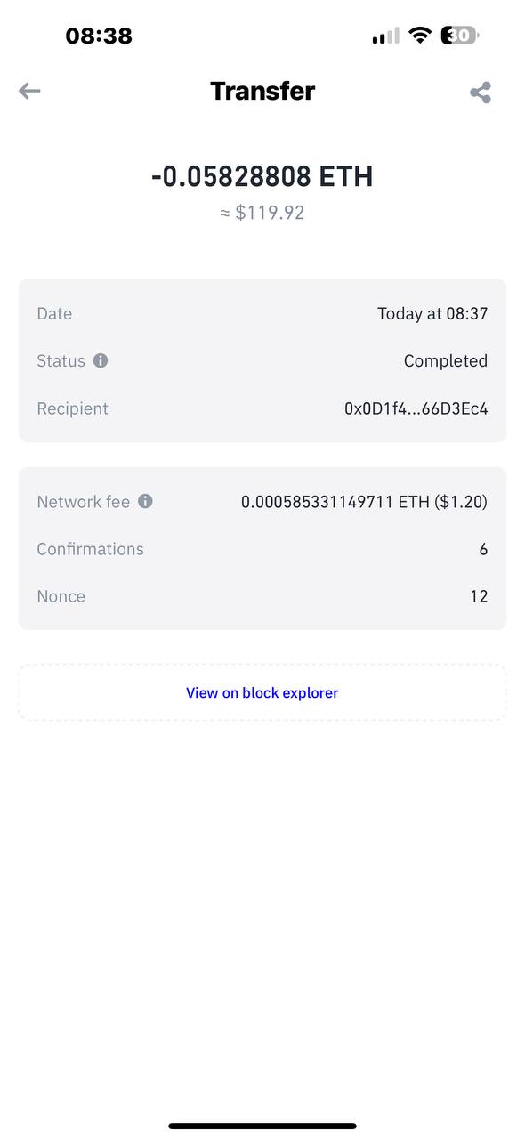This screenshot has height=1139, width=525.
Task: Tap the cellular signal bars
Action: pyautogui.click(x=385, y=36)
